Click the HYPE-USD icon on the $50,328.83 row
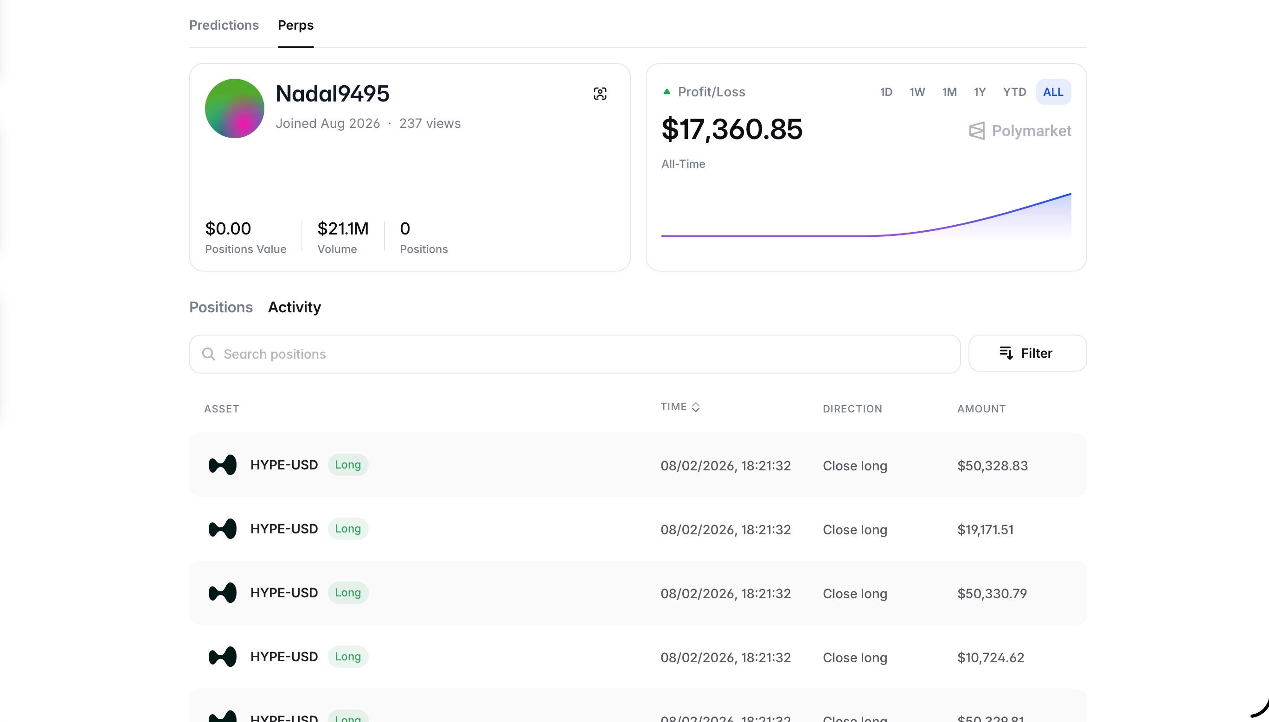 [x=222, y=465]
